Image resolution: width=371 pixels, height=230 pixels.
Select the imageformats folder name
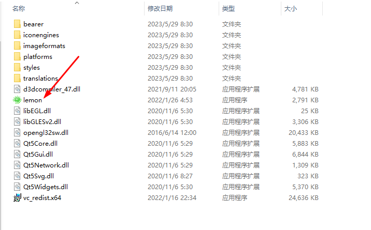(x=44, y=46)
